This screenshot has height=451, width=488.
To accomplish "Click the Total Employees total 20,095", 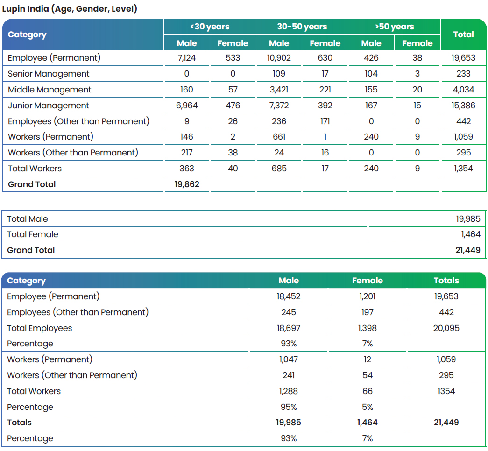I will pos(446,328).
